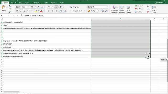168x94 pixels.
Task: Click the Share button
Action: (159, 3)
